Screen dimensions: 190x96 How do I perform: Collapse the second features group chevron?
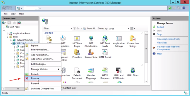click(x=142, y=65)
